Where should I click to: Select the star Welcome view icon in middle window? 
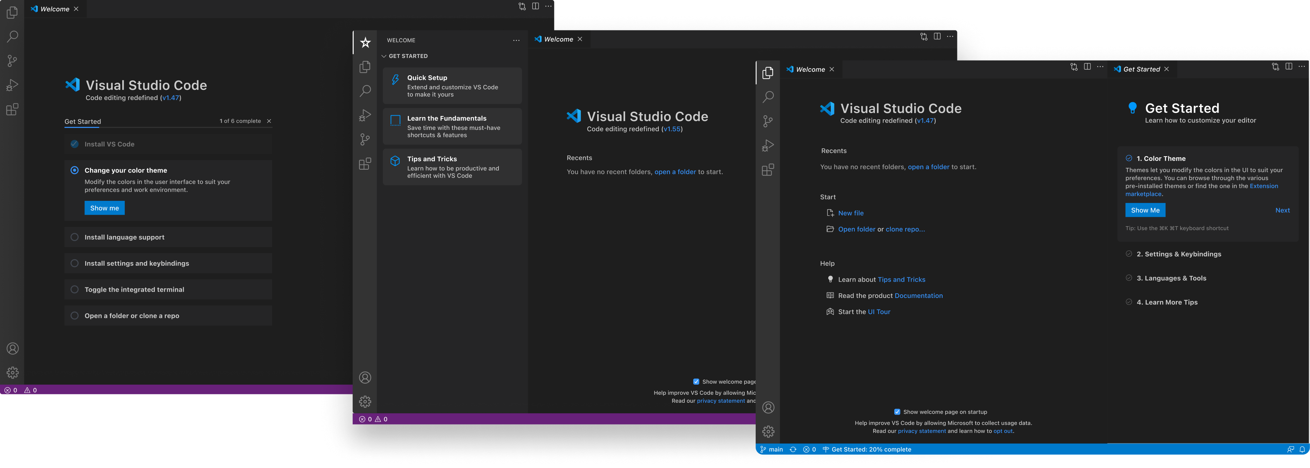tap(365, 43)
